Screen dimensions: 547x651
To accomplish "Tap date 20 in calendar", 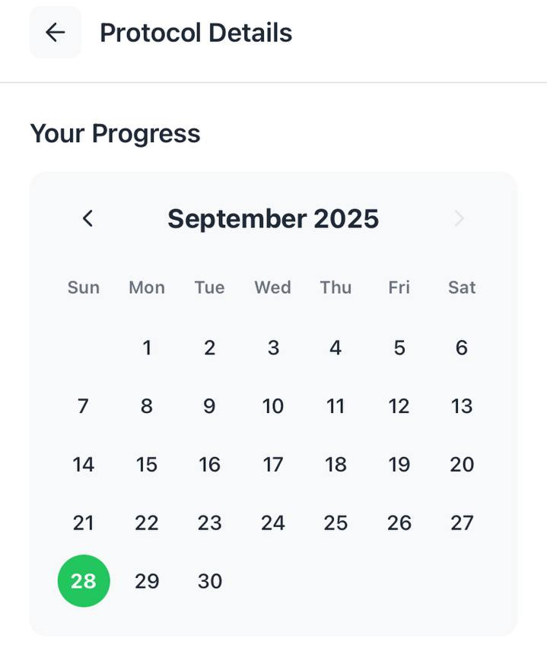I will click(x=462, y=465).
